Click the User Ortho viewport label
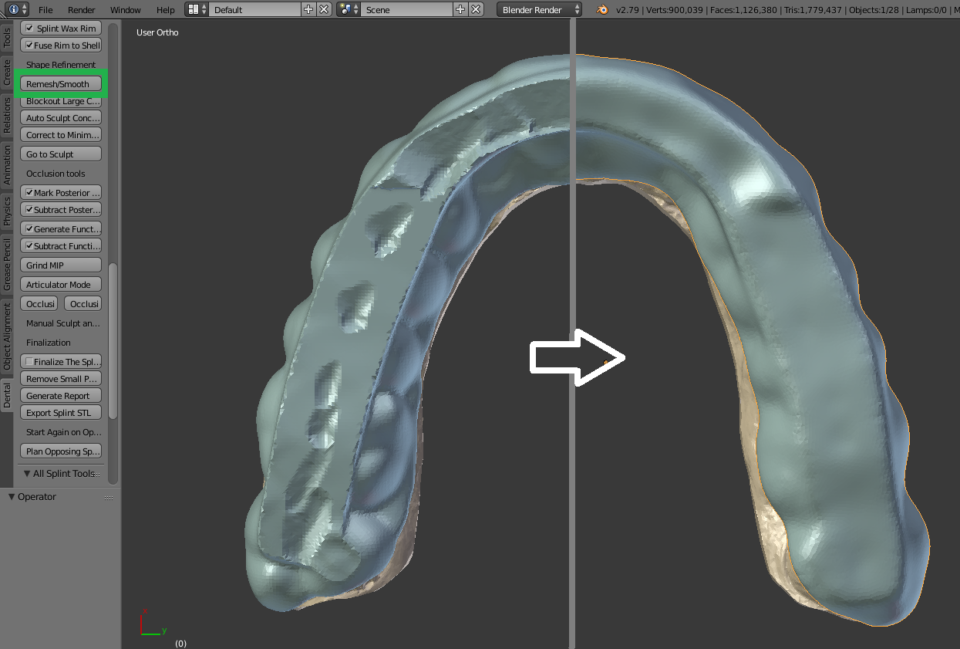Screen dimensions: 960x649 pos(157,32)
